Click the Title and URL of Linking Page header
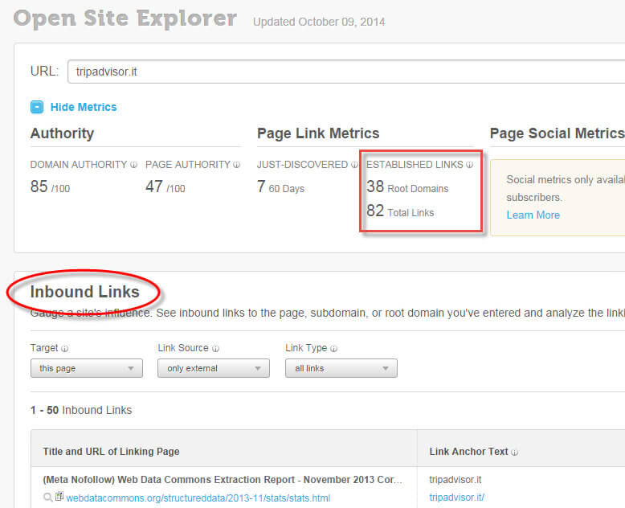Screen dimensions: 625x508 111,452
